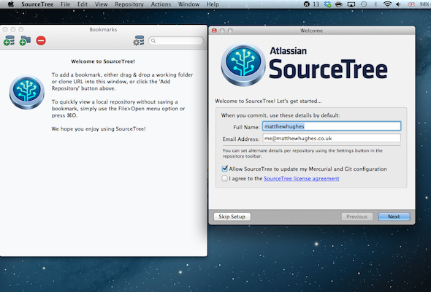Uncheck Allow SourceTree to update configuration
The image size is (431, 292).
tap(225, 169)
